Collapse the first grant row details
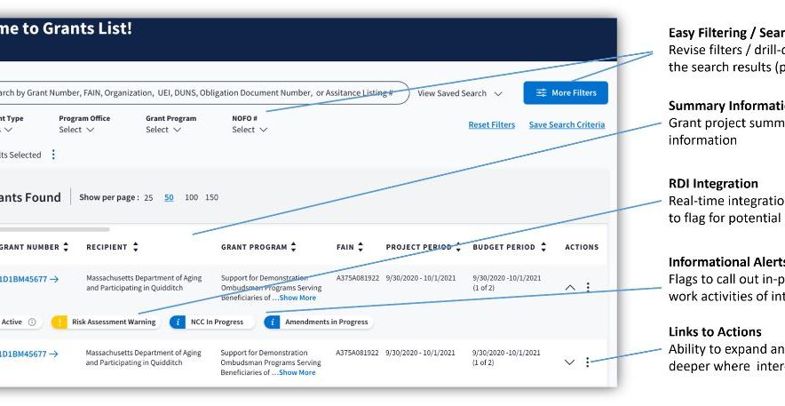This screenshot has height=406, width=785. pyautogui.click(x=570, y=287)
